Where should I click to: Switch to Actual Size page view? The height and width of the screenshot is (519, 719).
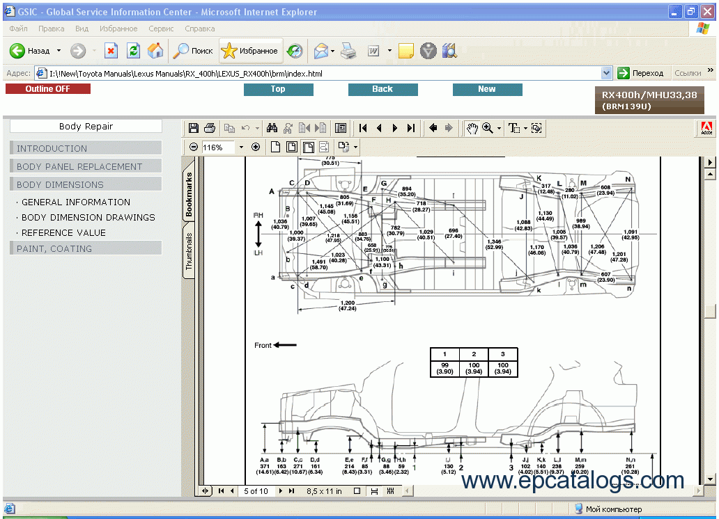[x=276, y=147]
